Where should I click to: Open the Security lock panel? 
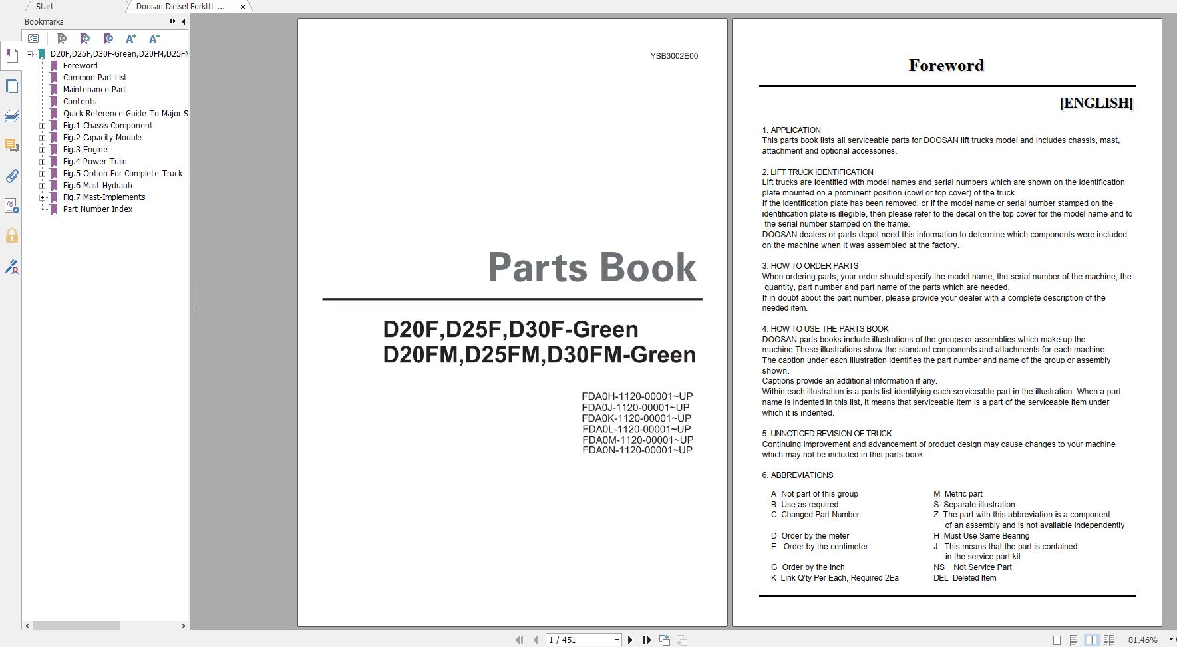click(11, 236)
